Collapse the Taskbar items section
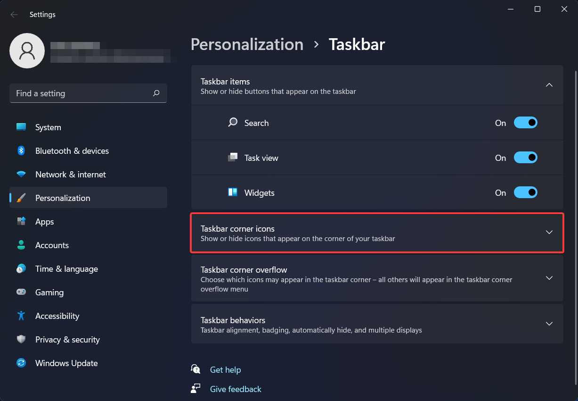Screen dimensions: 578x401 pos(549,85)
